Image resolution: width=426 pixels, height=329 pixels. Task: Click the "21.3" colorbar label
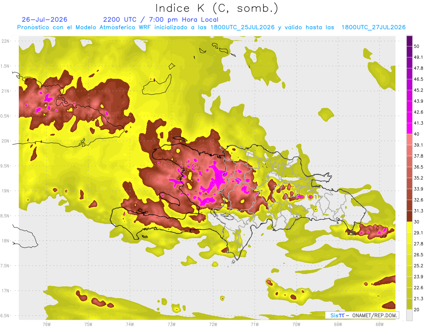pyautogui.click(x=419, y=299)
